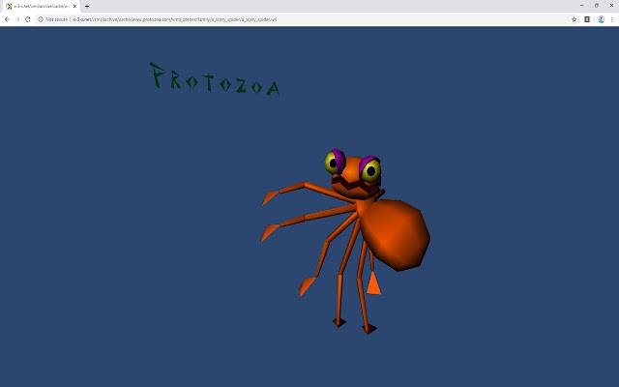Go back to the previous page
619x387 pixels.
click(7, 19)
